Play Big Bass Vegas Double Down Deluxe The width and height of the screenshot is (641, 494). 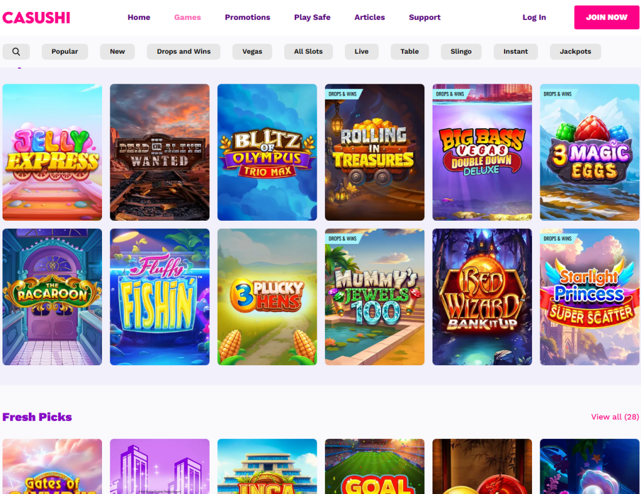(x=482, y=152)
